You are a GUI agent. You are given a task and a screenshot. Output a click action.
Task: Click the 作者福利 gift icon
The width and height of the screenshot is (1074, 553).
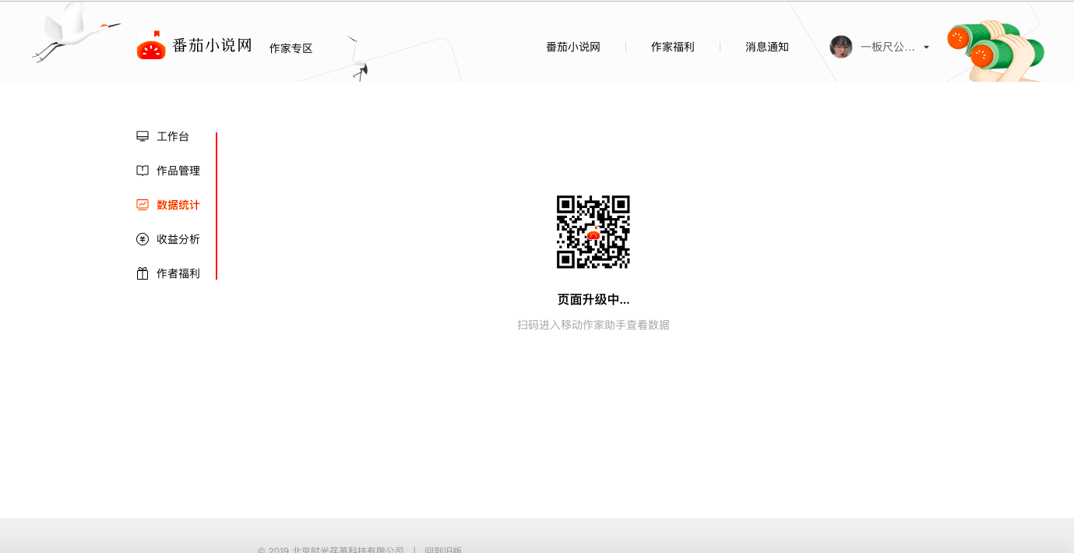coord(143,273)
